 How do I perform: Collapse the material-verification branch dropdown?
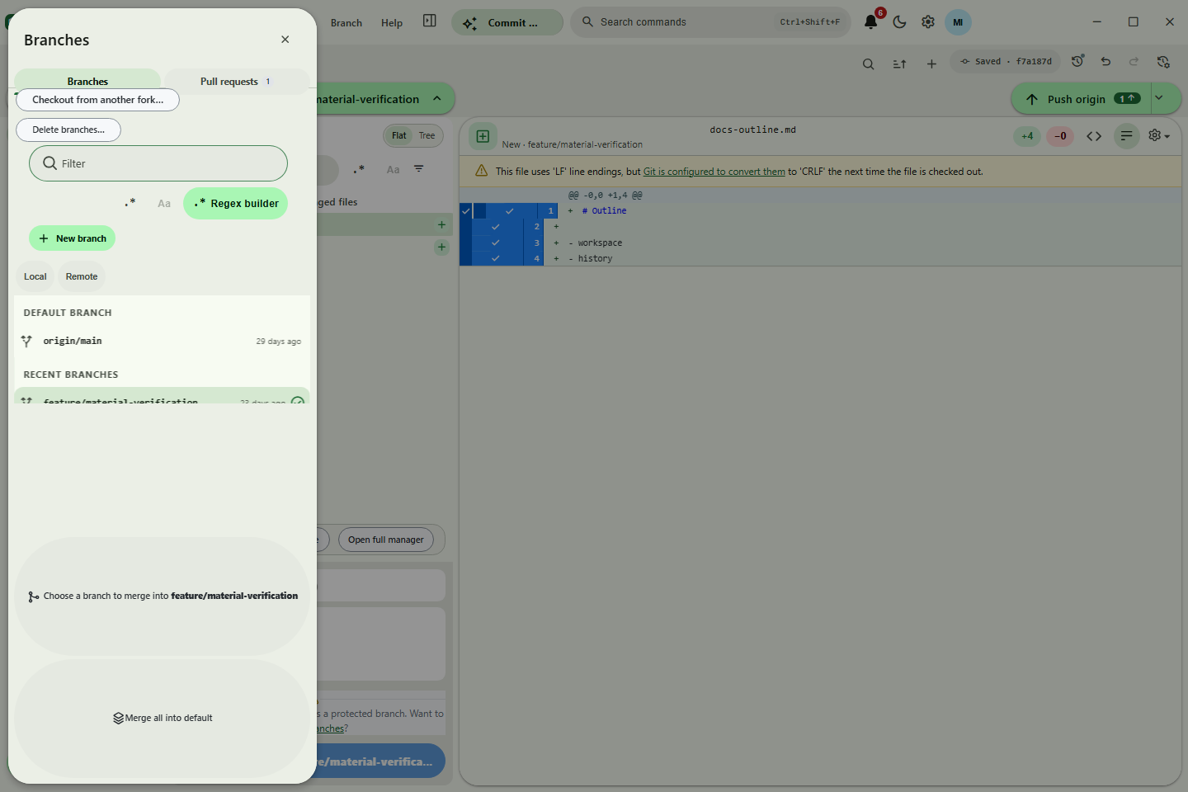pos(437,99)
